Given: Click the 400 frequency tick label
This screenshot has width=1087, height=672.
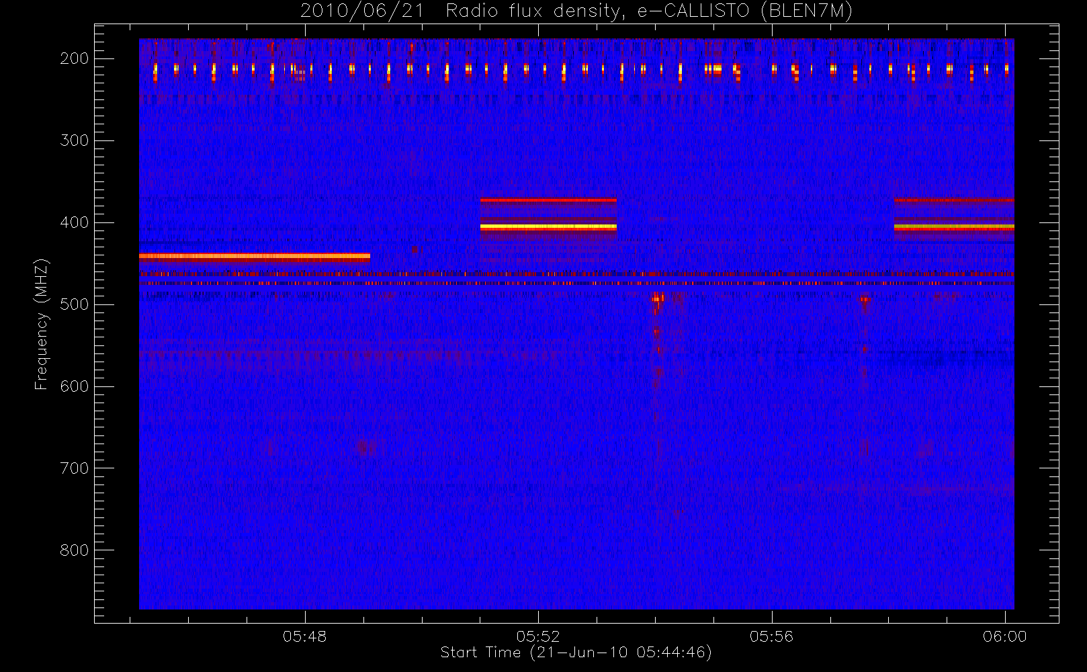Looking at the screenshot, I should pyautogui.click(x=75, y=222).
